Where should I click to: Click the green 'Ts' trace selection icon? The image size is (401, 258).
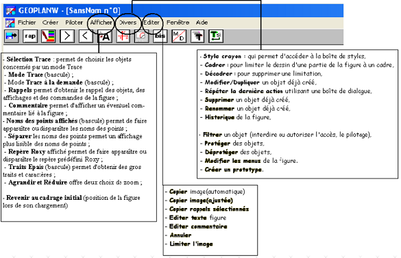(x=216, y=36)
